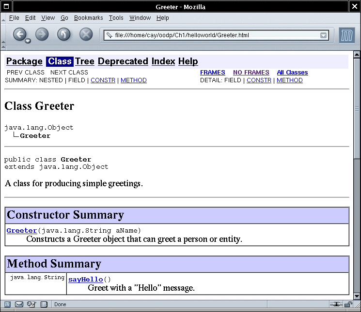Open Mail from the status bar icon

point(19,304)
